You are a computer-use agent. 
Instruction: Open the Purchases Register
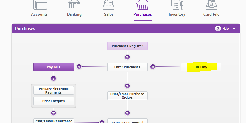[x=127, y=46]
